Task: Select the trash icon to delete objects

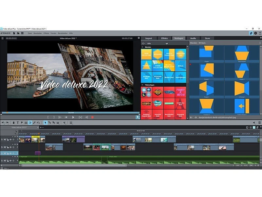Action: click(13, 122)
